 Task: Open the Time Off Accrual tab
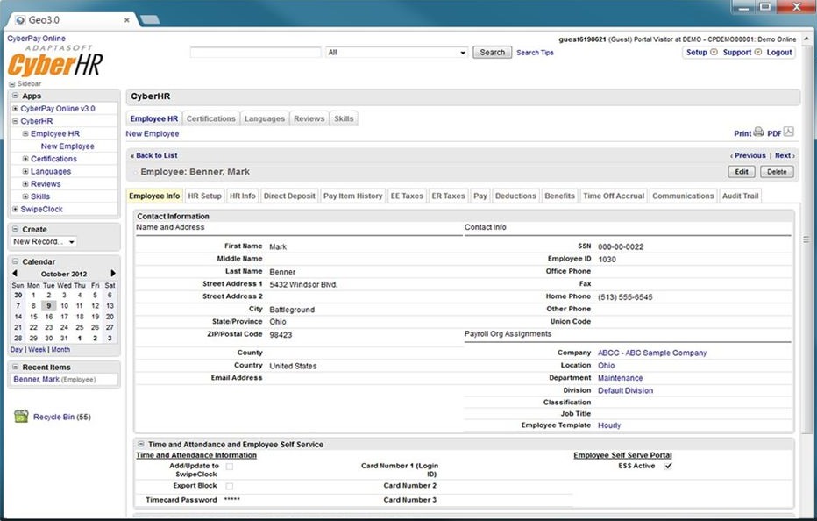point(614,196)
